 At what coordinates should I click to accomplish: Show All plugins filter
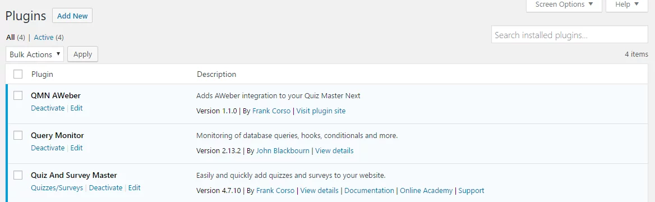point(11,37)
